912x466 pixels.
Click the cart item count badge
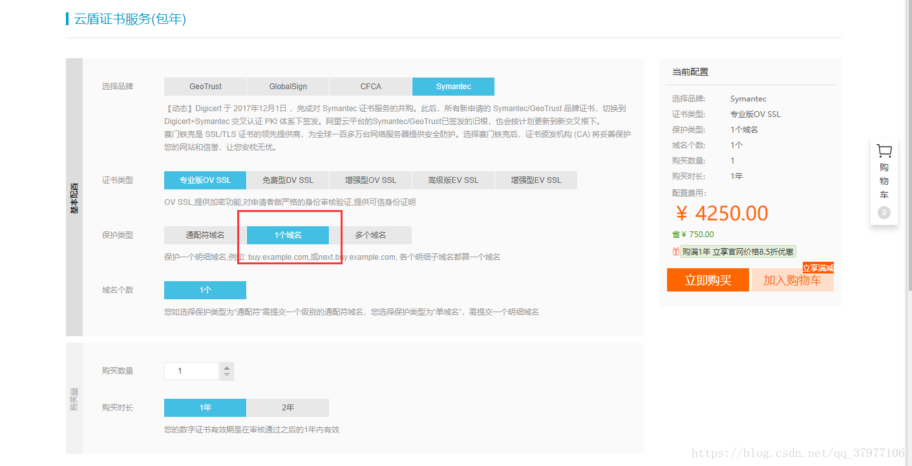884,213
